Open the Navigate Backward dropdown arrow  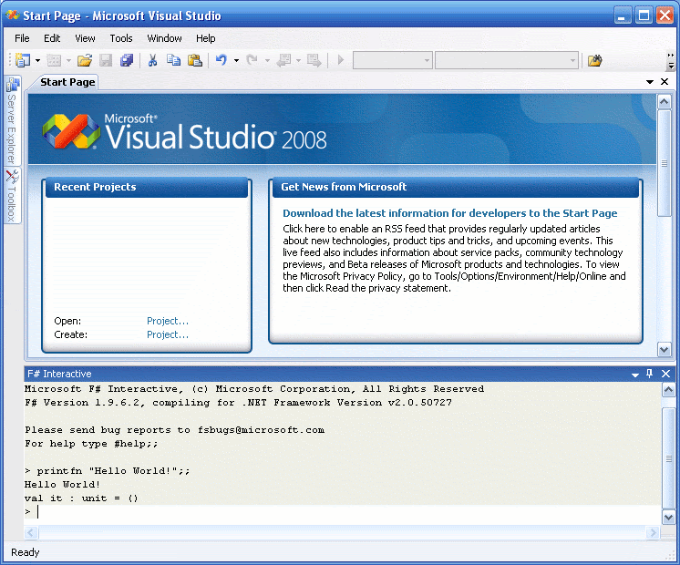[298, 61]
